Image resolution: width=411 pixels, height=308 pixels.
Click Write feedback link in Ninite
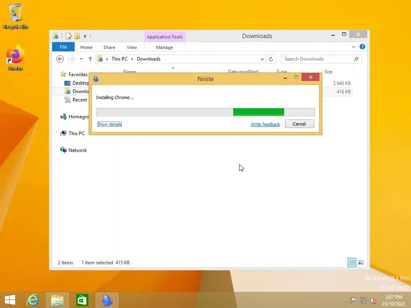(265, 124)
